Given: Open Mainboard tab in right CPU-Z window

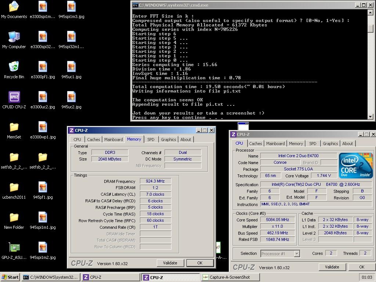Looking at the screenshot, I should [x=275, y=144].
